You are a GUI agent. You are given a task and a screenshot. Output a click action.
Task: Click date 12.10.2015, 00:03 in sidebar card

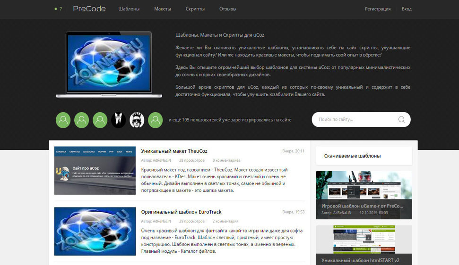373,213
